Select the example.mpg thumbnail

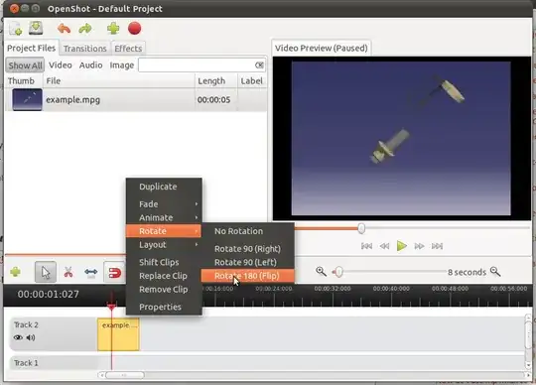point(27,100)
